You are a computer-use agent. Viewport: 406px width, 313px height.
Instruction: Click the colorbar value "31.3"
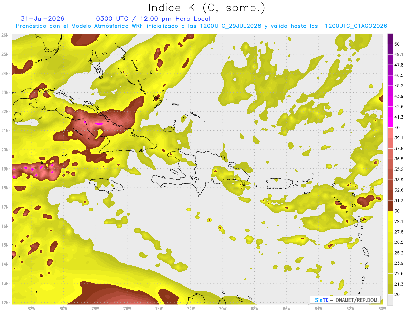click(x=399, y=201)
